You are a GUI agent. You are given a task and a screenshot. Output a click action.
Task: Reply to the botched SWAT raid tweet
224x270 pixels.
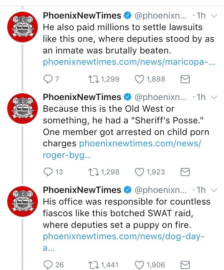click(48, 265)
